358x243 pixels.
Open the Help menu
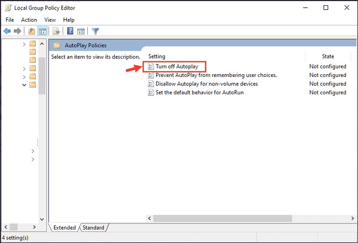69,20
